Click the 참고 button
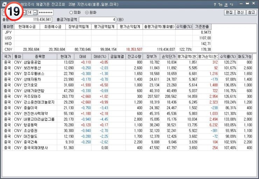The width and height of the screenshot is (259, 179). point(251,12)
